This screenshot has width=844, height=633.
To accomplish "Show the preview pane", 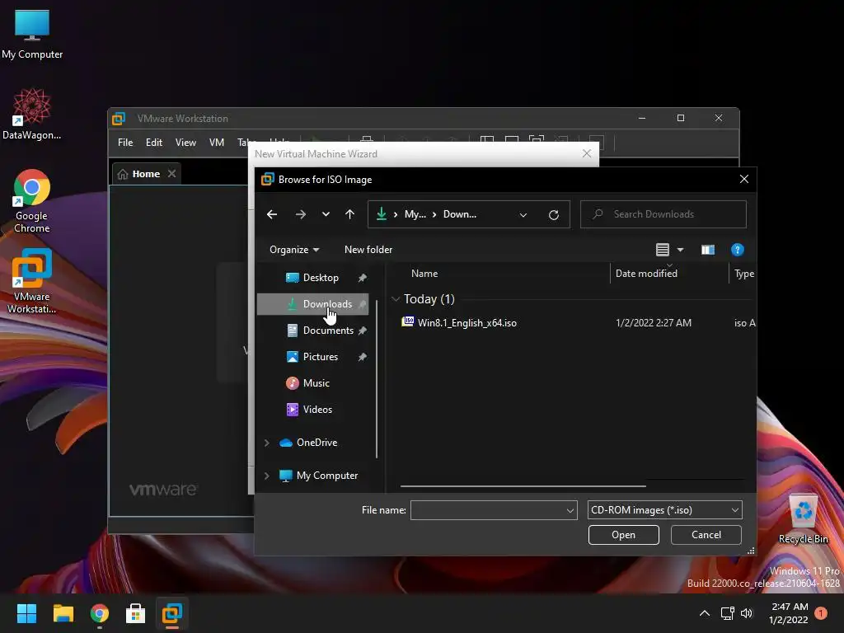I will pos(708,250).
